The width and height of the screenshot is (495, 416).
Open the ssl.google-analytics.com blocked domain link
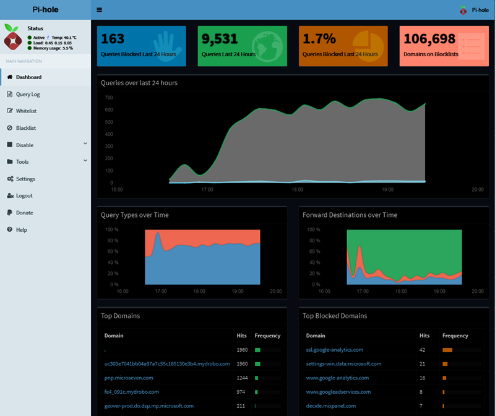click(335, 350)
